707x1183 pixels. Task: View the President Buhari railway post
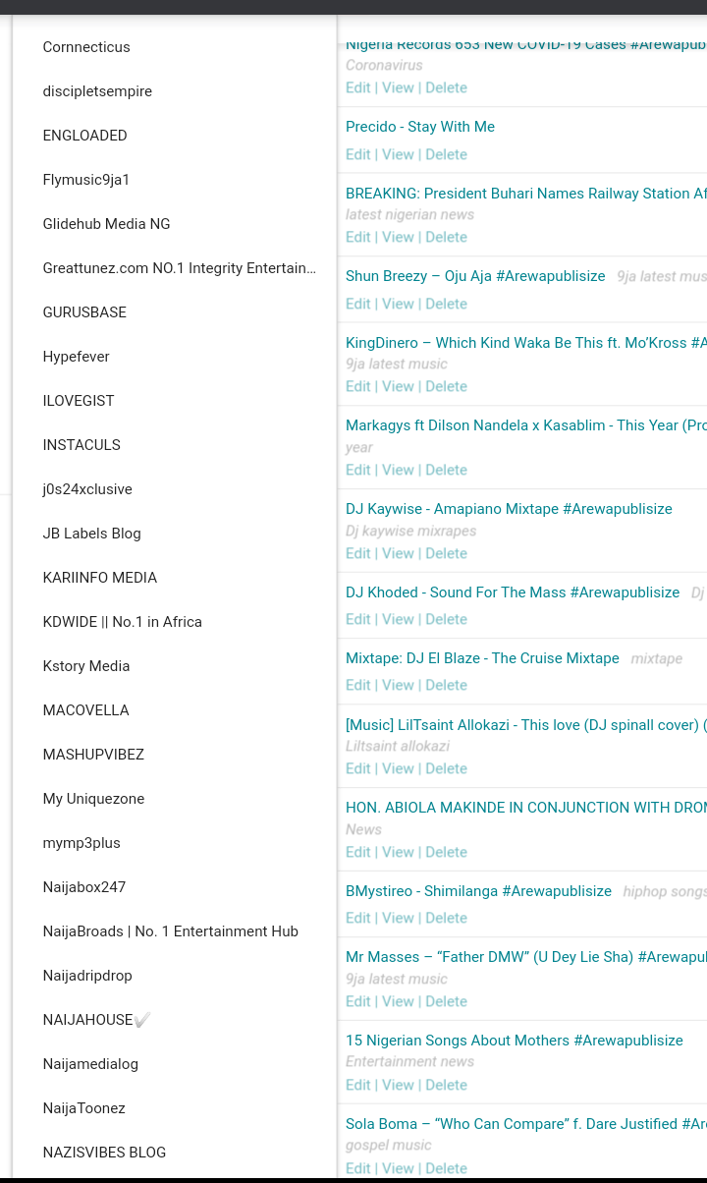398,237
